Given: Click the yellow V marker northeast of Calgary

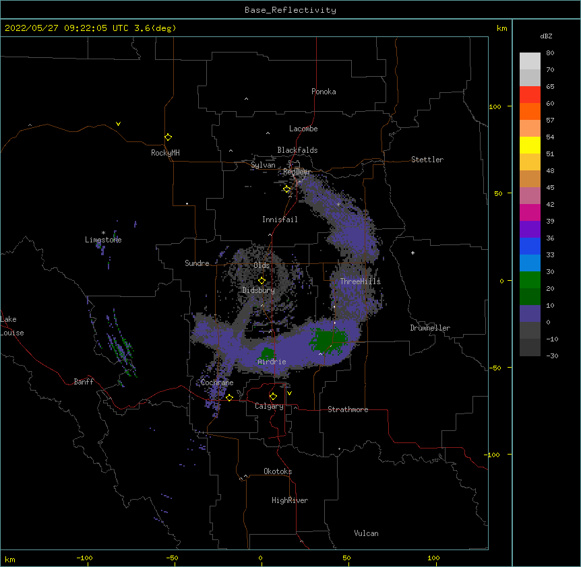Looking at the screenshot, I should [x=289, y=393].
